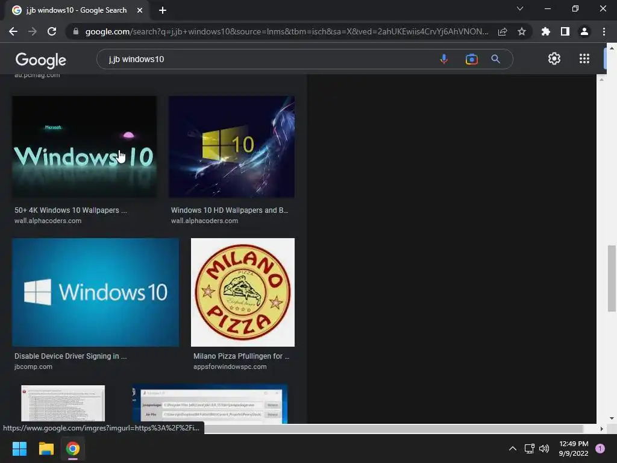Image resolution: width=617 pixels, height=463 pixels.
Task: Share this page using share icon
Action: coord(503,31)
